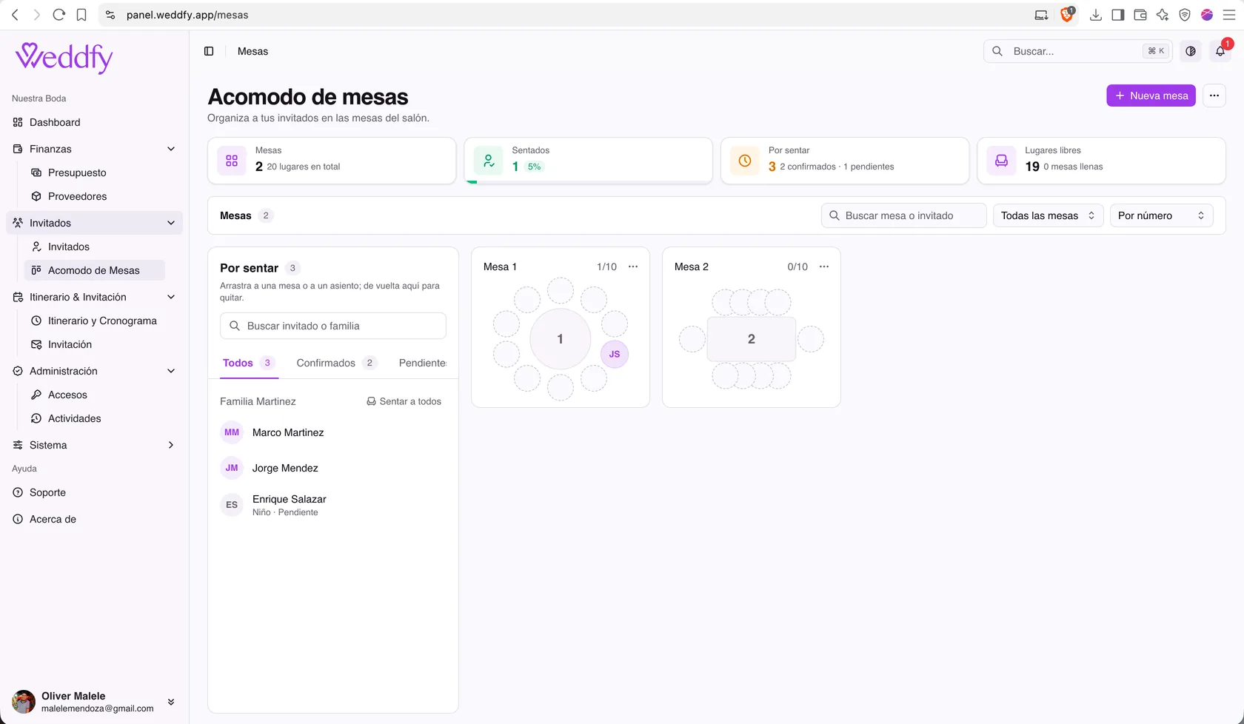Open the three-dot menu beside Nueva mesa
Image resolution: width=1244 pixels, height=724 pixels.
point(1214,95)
